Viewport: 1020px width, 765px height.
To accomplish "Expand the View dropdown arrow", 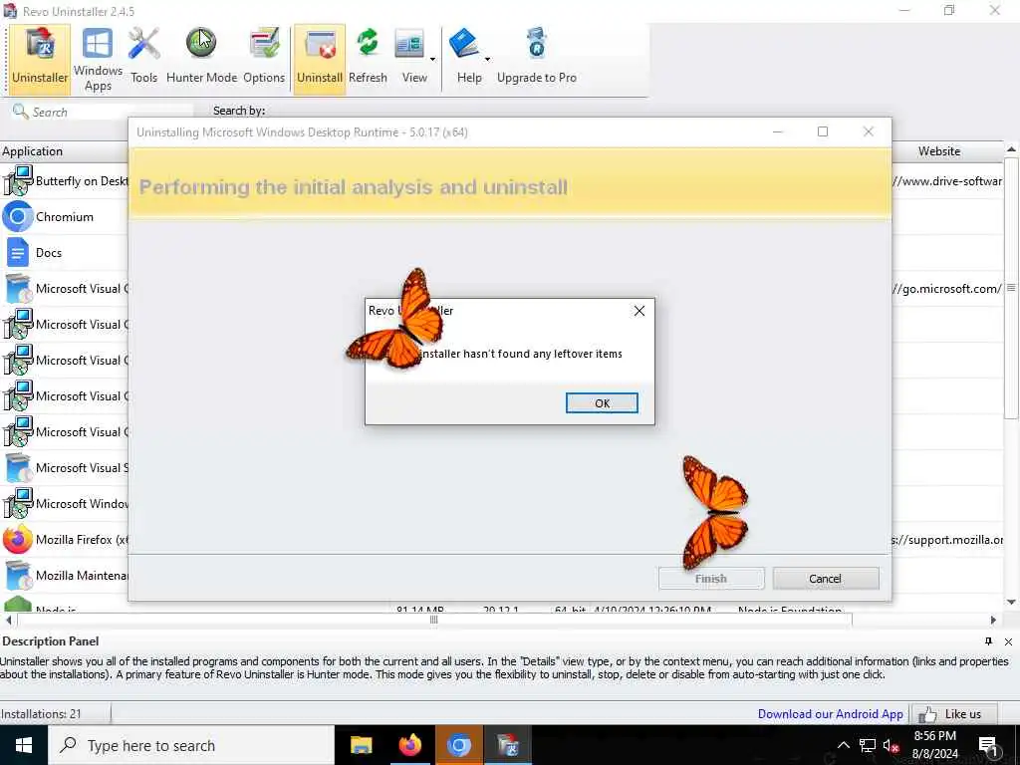I will (432, 59).
